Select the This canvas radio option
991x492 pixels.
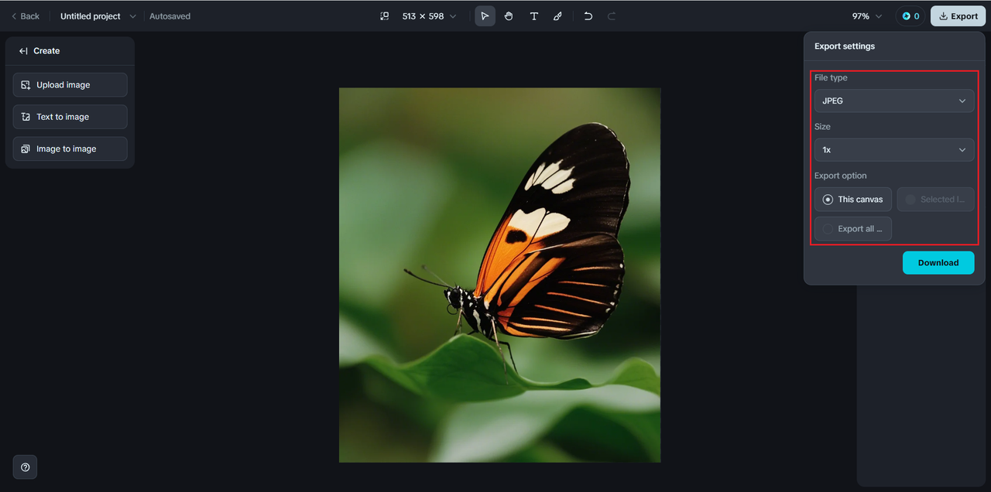(853, 200)
